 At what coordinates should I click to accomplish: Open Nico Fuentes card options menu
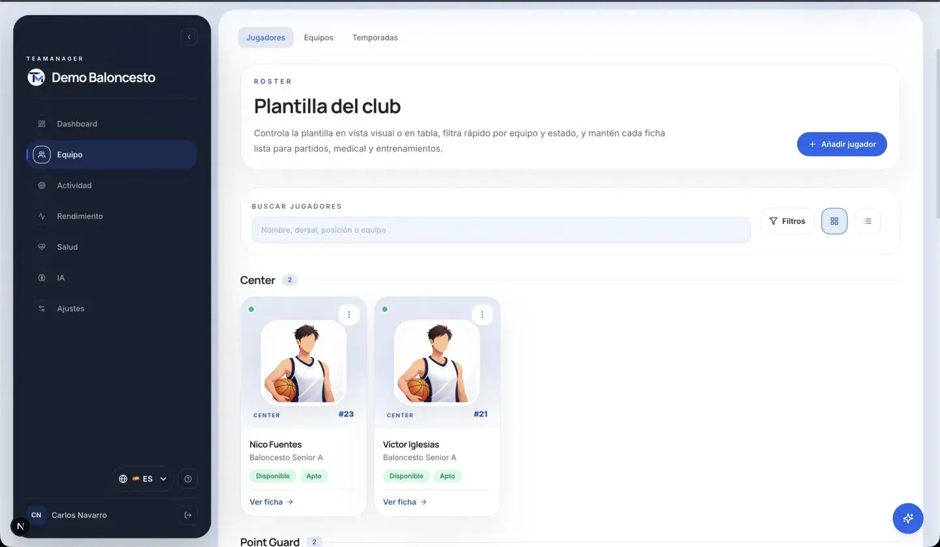[x=349, y=315]
